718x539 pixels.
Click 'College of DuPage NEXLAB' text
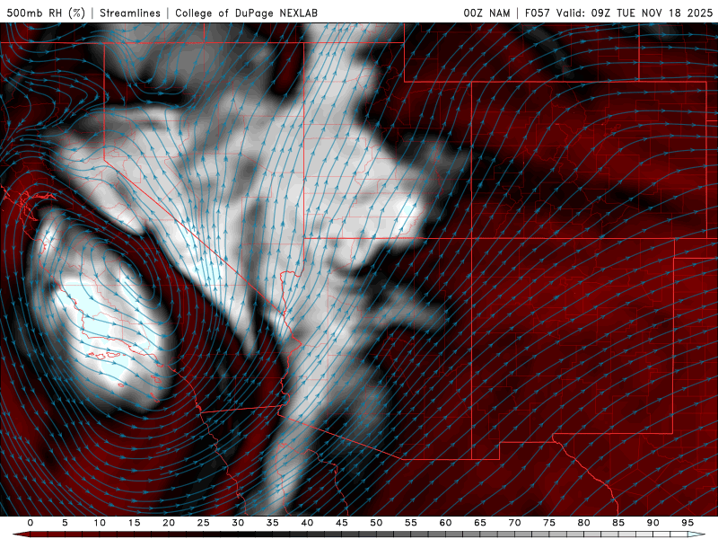246,13
